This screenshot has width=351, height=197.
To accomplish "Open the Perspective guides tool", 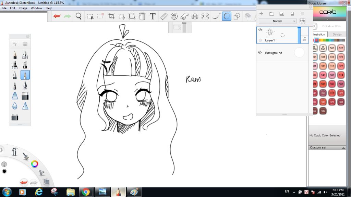I will coord(195,16).
